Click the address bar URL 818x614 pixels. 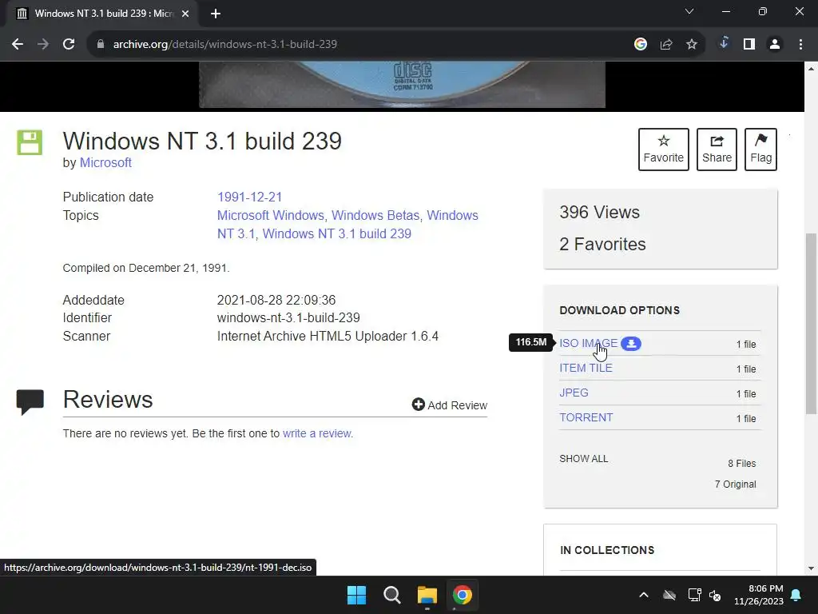tap(224, 45)
